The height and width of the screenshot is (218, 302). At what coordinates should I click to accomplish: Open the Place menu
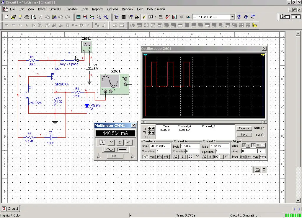tap(42, 9)
